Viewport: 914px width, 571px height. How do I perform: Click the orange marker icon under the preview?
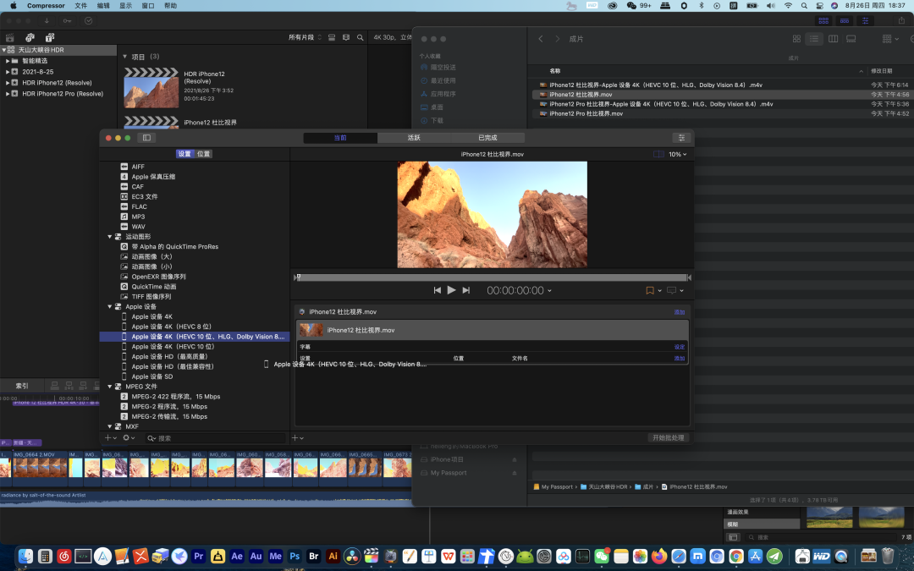click(650, 290)
